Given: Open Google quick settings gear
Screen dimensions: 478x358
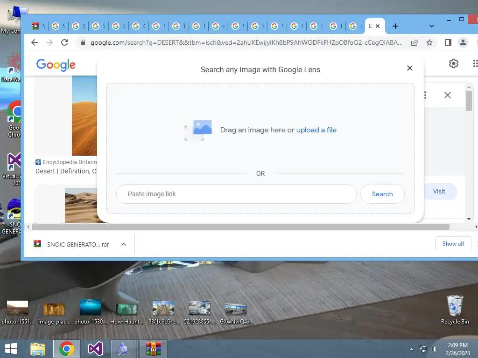Looking at the screenshot, I should point(453,63).
